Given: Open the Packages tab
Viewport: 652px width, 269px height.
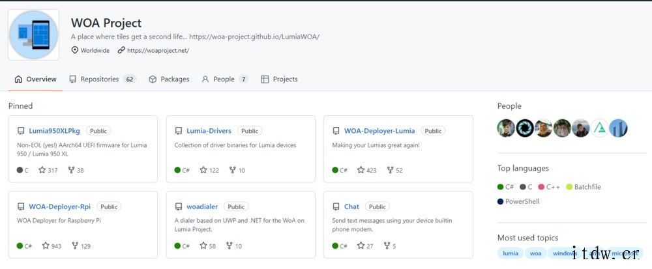Looking at the screenshot, I should (x=169, y=79).
